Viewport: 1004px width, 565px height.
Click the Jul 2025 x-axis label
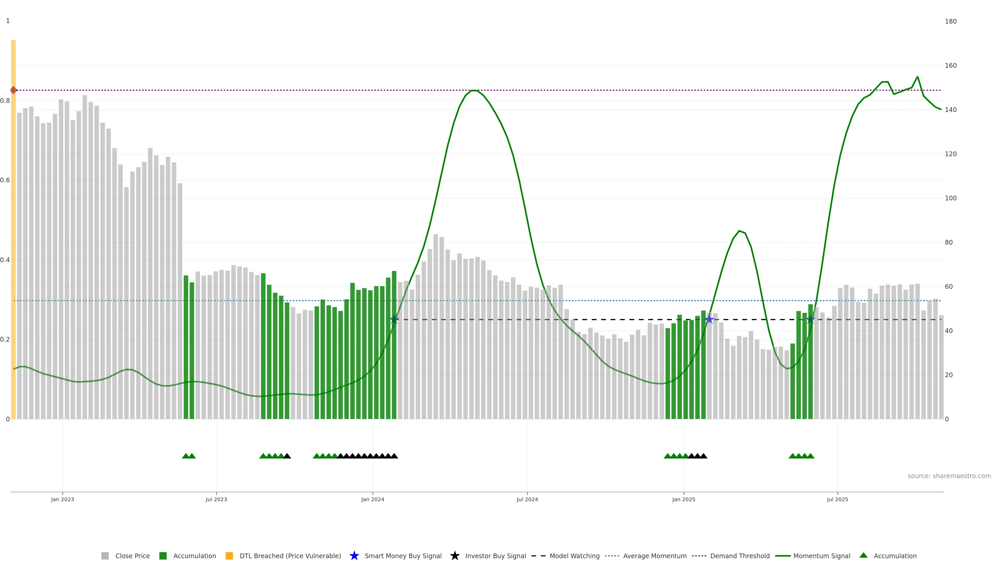[x=837, y=500]
